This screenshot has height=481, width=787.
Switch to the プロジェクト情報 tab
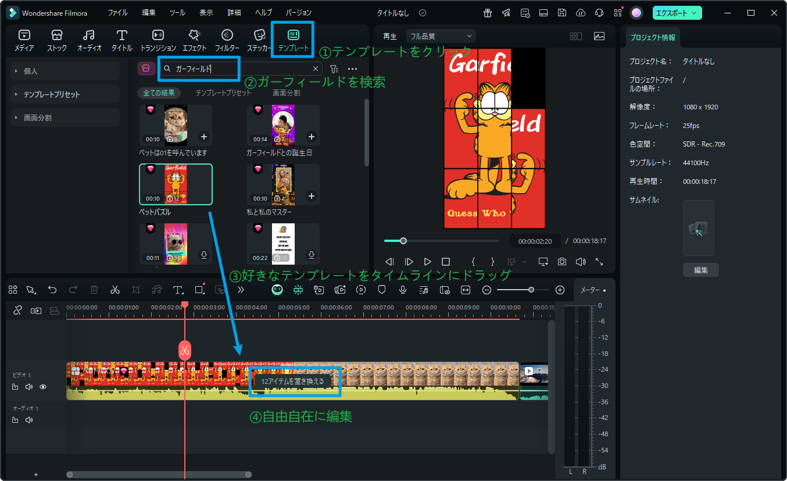(653, 37)
